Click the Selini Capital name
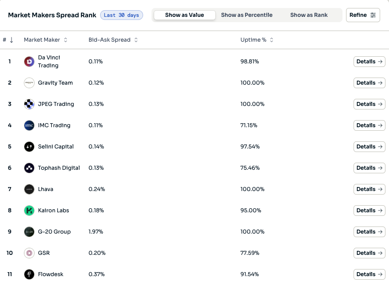Screen dimensions: 389x281 click(56, 147)
